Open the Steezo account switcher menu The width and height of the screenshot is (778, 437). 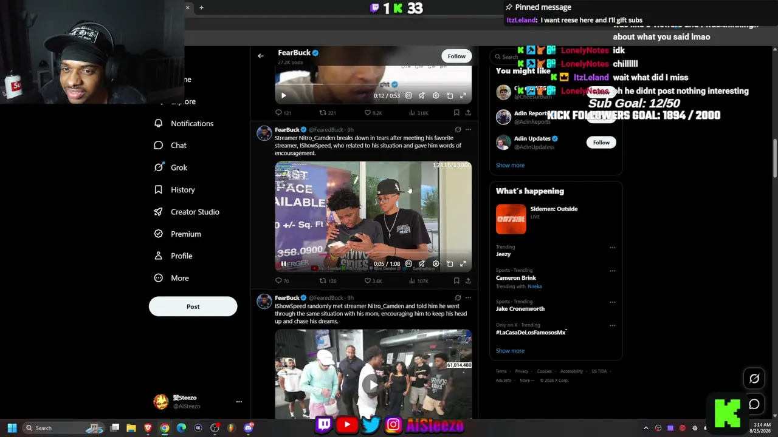(239, 402)
